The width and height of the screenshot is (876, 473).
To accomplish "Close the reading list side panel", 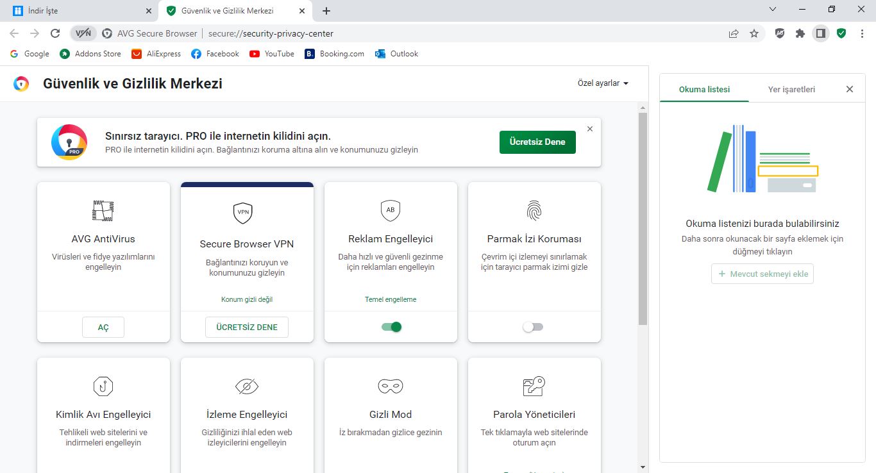I will pyautogui.click(x=850, y=89).
